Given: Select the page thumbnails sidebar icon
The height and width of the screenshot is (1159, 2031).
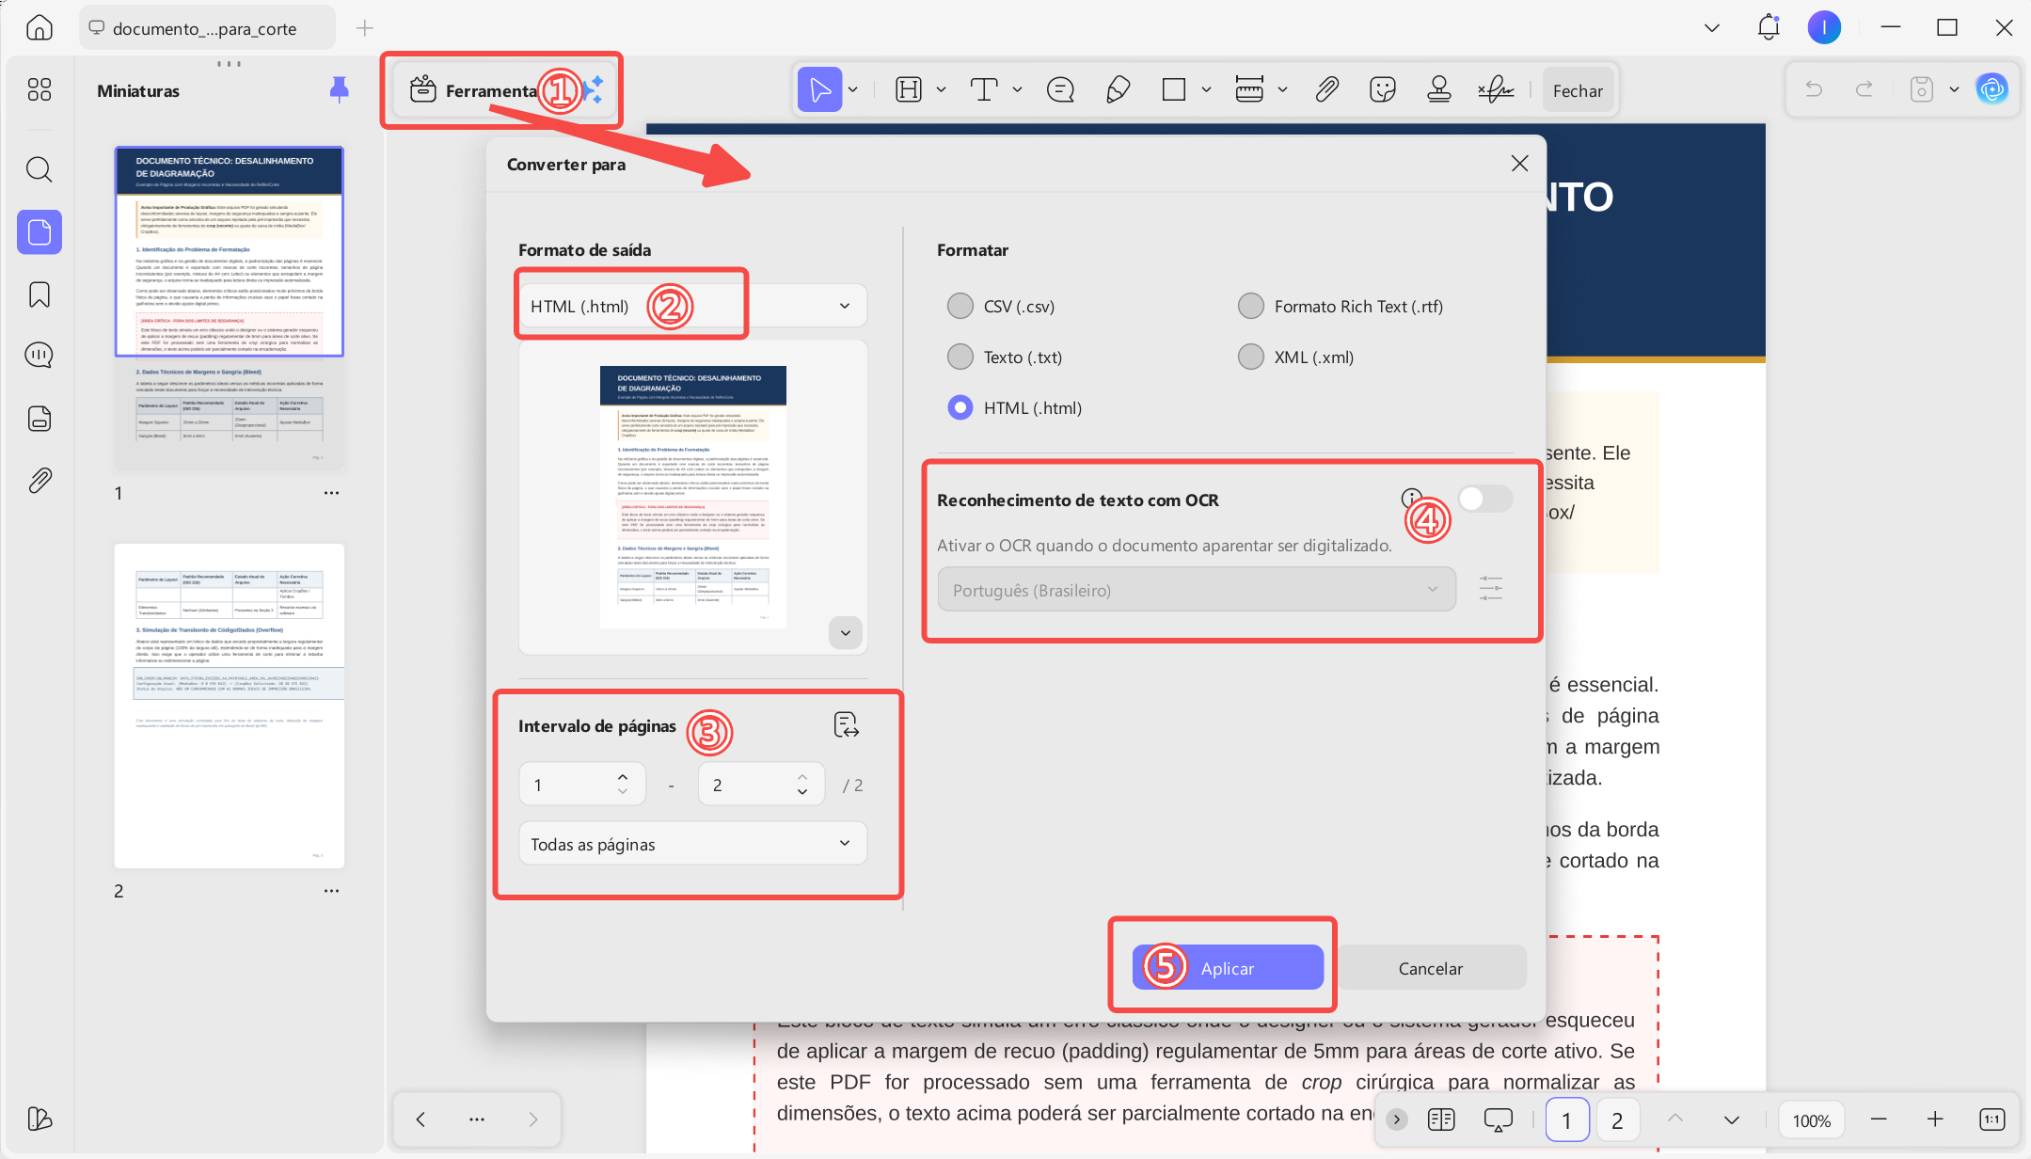Looking at the screenshot, I should 39,231.
